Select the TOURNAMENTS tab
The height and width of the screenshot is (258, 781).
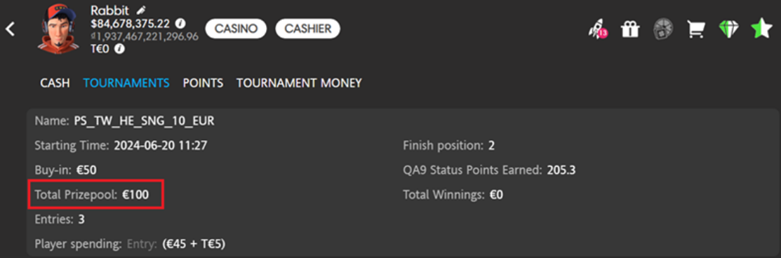point(126,83)
